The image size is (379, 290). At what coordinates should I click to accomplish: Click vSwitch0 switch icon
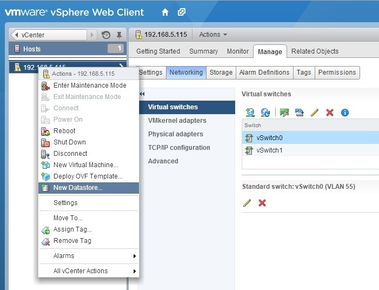249,138
